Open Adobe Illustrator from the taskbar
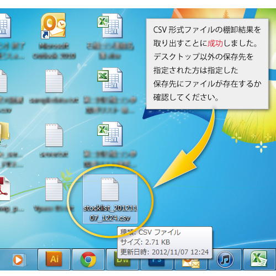Screen dimensions: 276x276 [54, 259]
